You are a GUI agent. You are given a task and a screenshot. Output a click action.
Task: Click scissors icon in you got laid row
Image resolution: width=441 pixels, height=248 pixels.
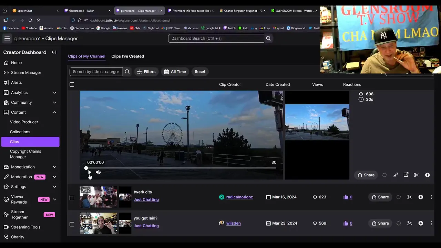(410, 223)
